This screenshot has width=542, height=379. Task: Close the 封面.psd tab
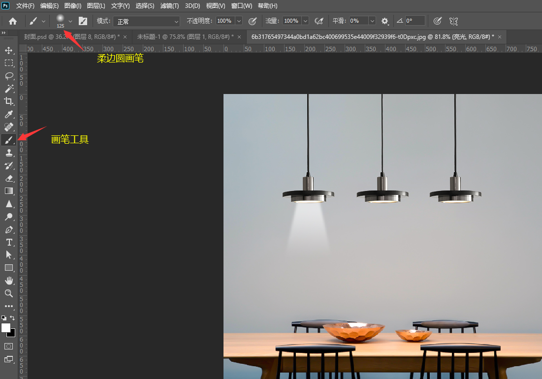point(125,37)
